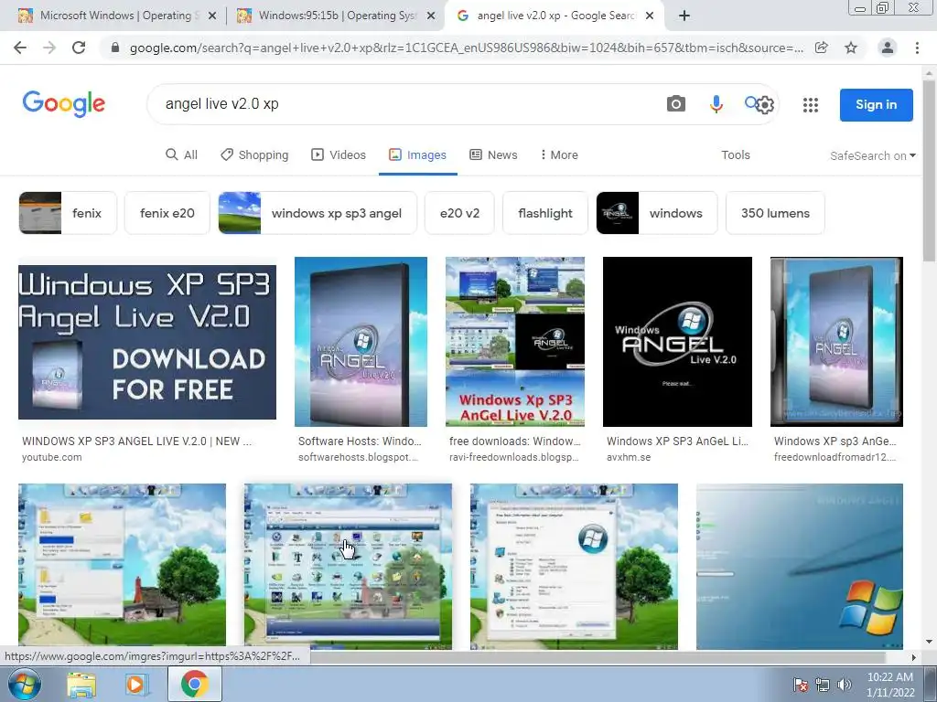The height and width of the screenshot is (702, 937).
Task: Open the teal Windows Angel boot screen thumbnail
Action: pos(800,566)
